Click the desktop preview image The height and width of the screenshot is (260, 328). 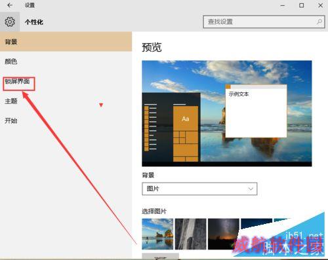227,113
